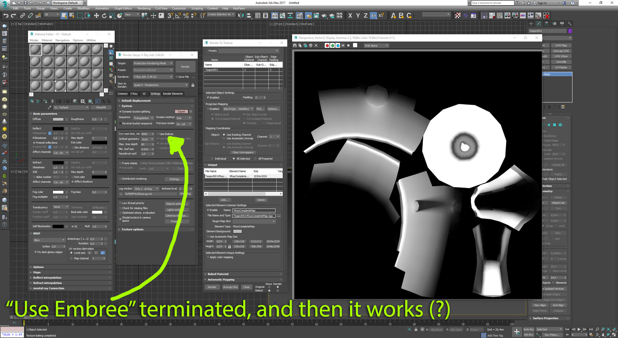The width and height of the screenshot is (618, 338).
Task: Click the 512x512 map size button
Action: [x=256, y=241]
